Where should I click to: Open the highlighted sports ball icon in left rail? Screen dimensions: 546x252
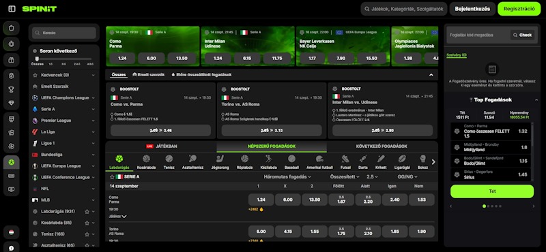coord(12,162)
